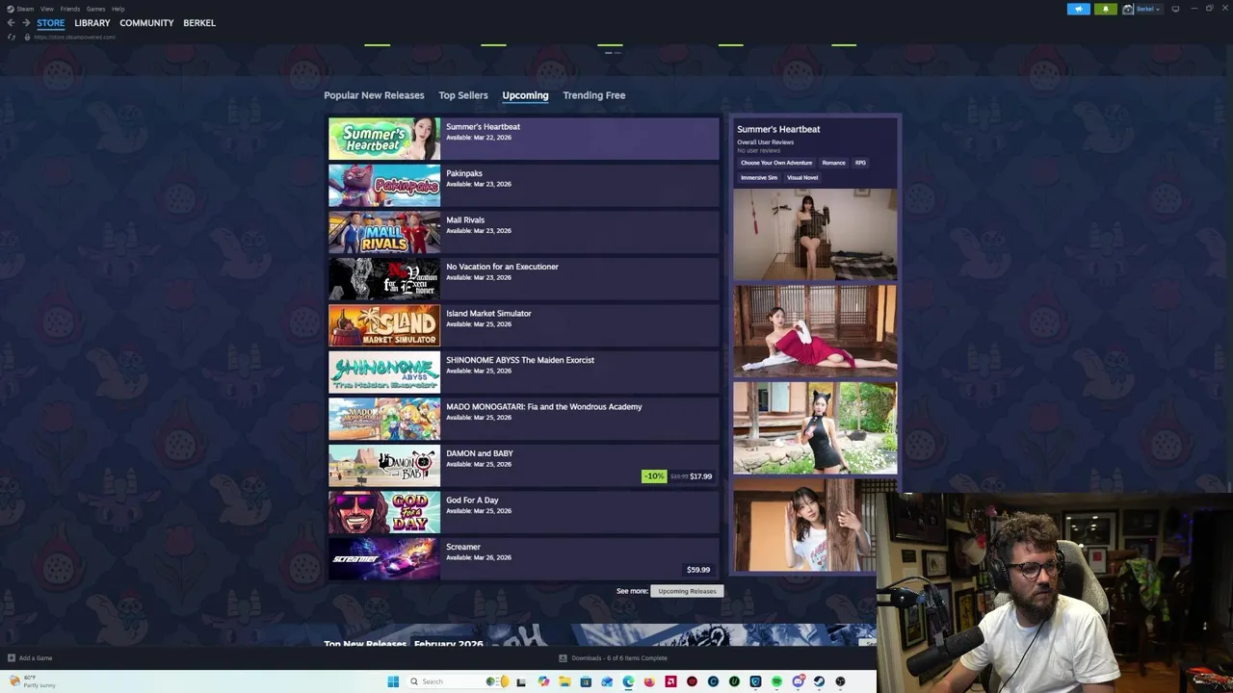Image resolution: width=1233 pixels, height=693 pixels.
Task: Open the Screamer game row
Action: [524, 559]
